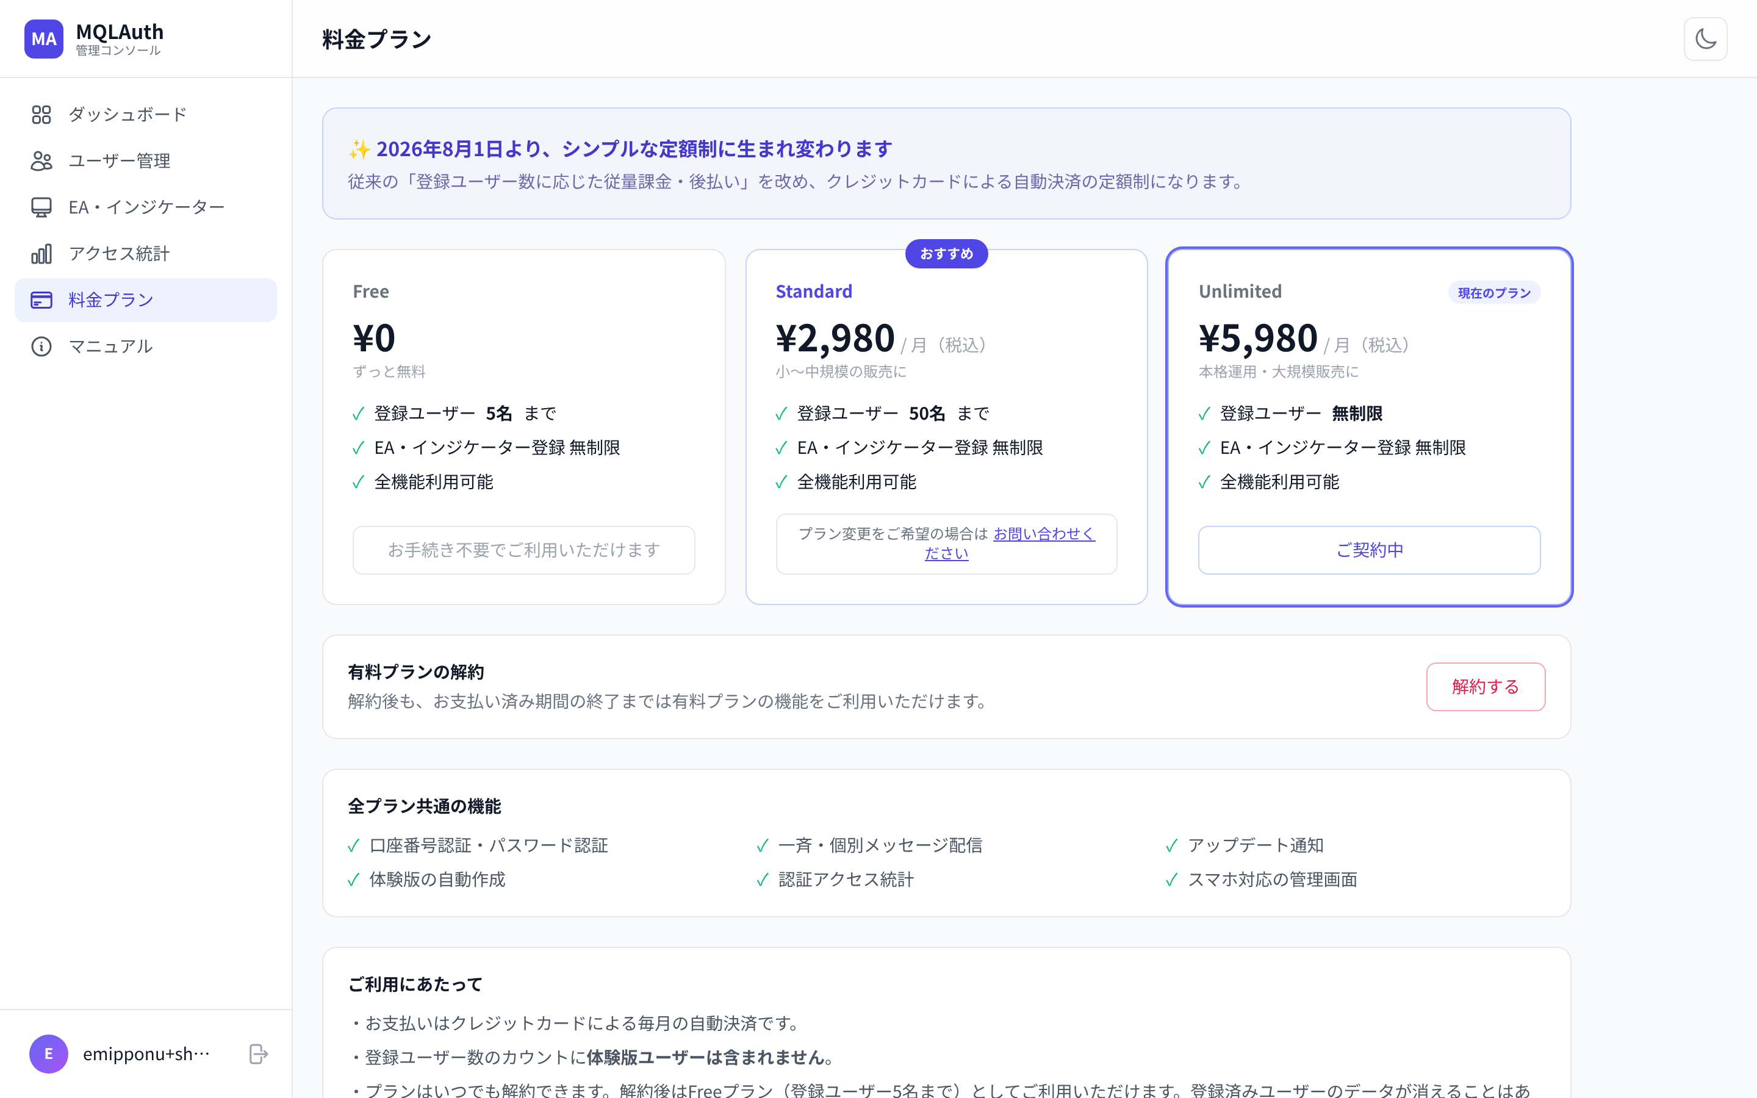Click the Standard plan title
The image size is (1757, 1098).
coord(814,291)
